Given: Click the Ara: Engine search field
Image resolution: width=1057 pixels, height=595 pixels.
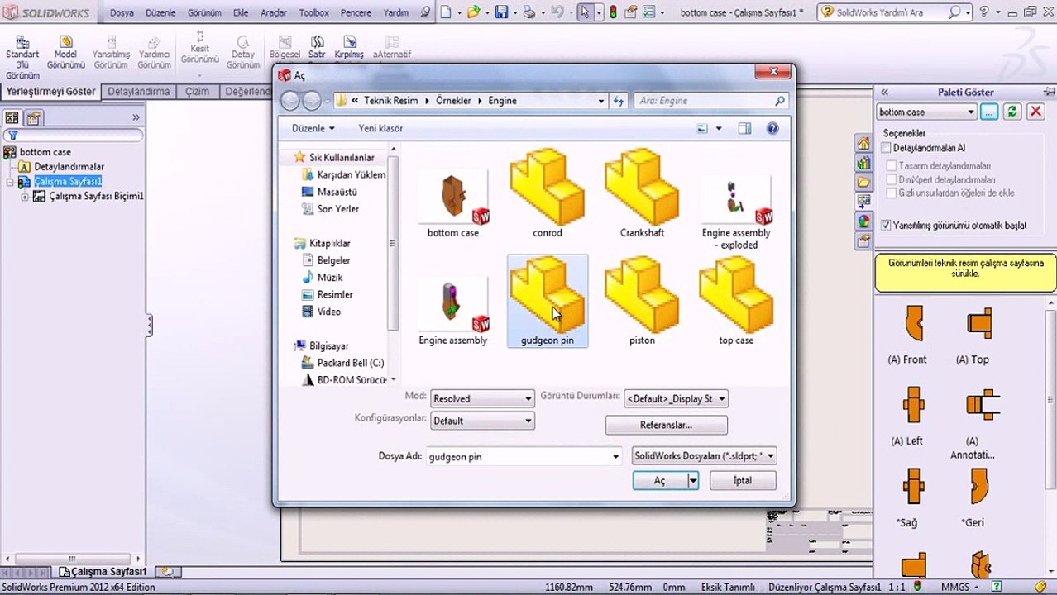Looking at the screenshot, I should [711, 101].
